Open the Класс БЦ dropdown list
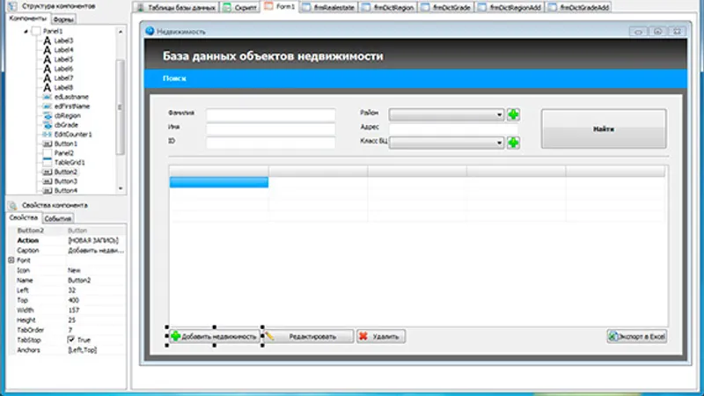The height and width of the screenshot is (396, 704). [x=499, y=143]
